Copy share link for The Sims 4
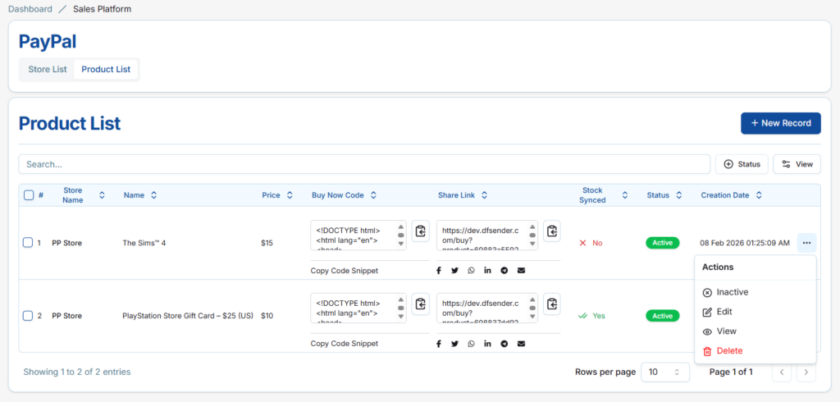Screen dimensions: 840x402 (552, 232)
